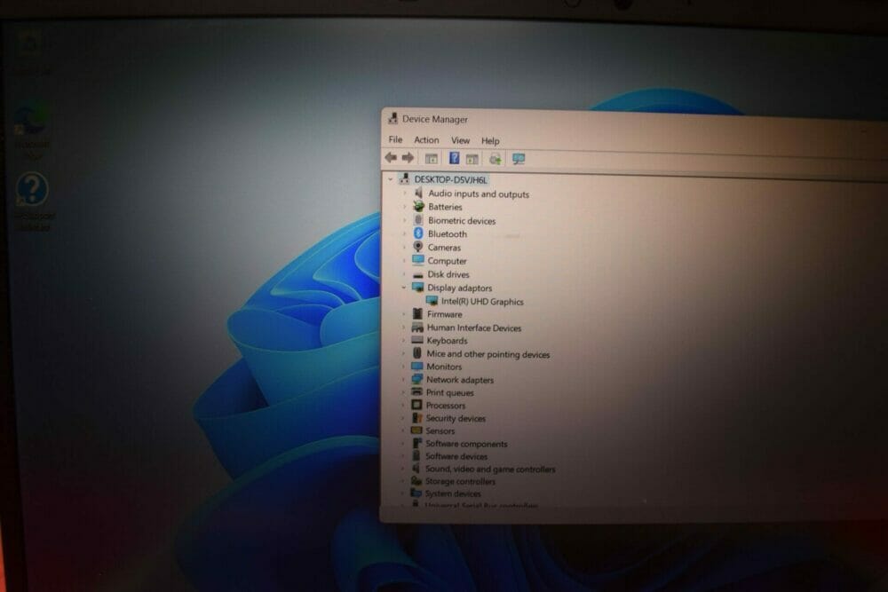
Task: Click the Device Manager title bar icon
Action: coord(392,118)
